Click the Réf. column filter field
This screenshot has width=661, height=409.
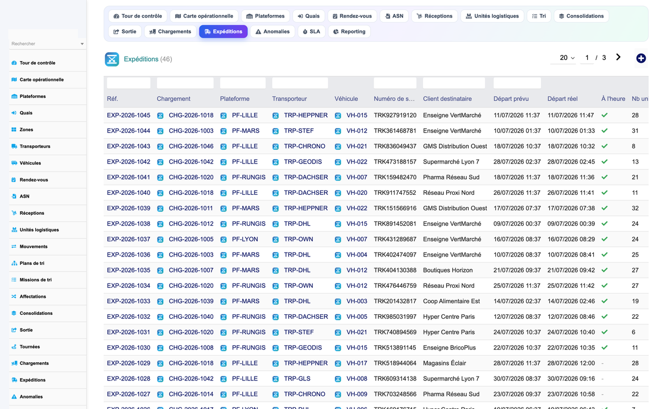tap(128, 83)
